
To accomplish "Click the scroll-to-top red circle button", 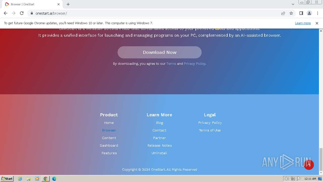I will click(309, 165).
